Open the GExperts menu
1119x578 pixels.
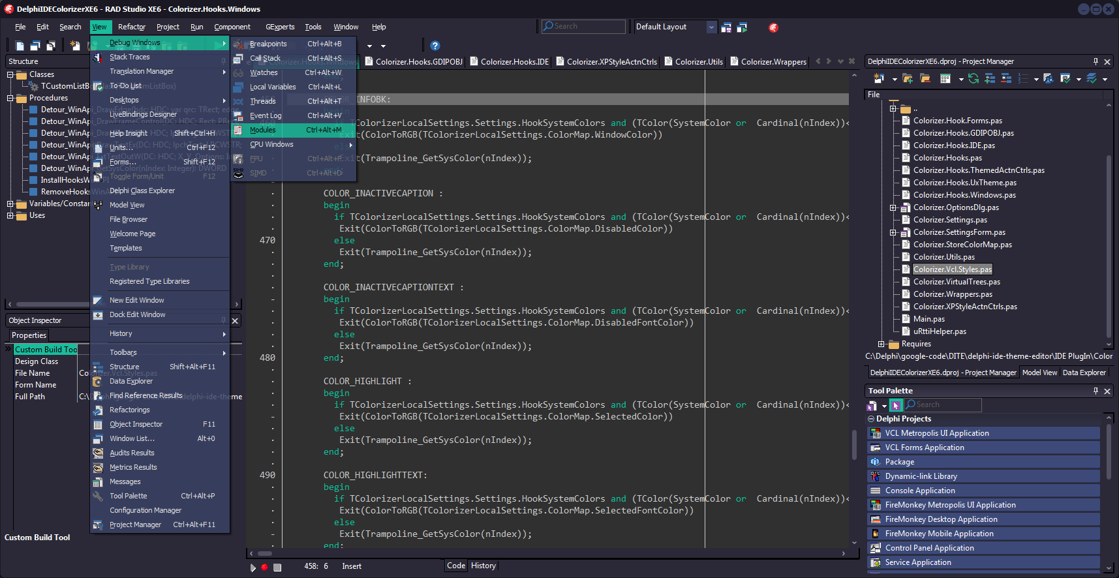[280, 27]
